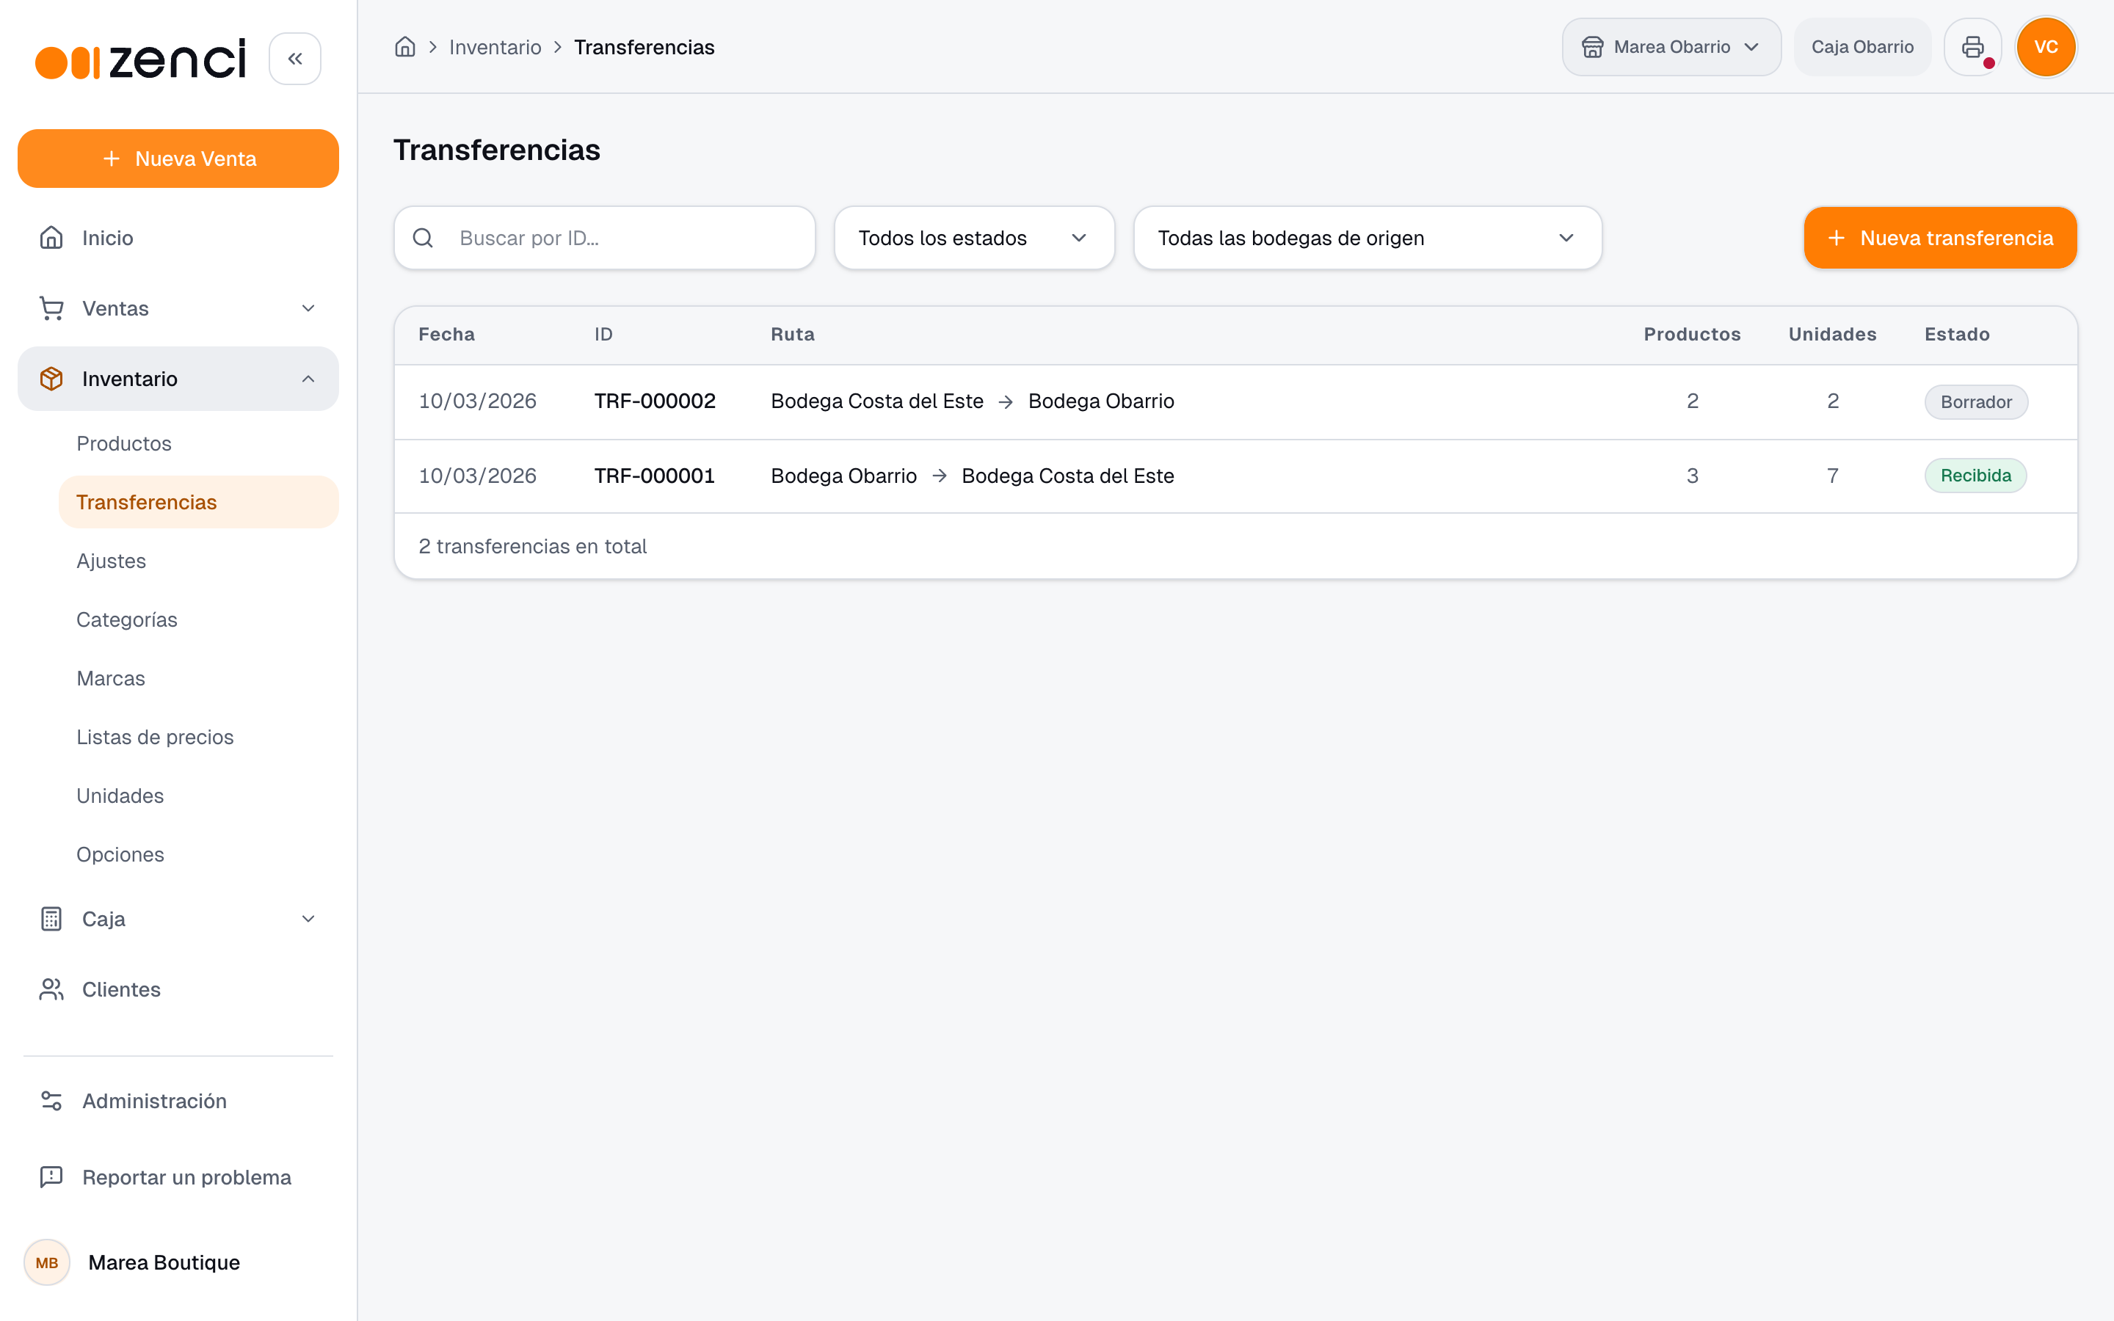Click Caja Obarrio button in header
The height and width of the screenshot is (1321, 2114).
tap(1862, 47)
